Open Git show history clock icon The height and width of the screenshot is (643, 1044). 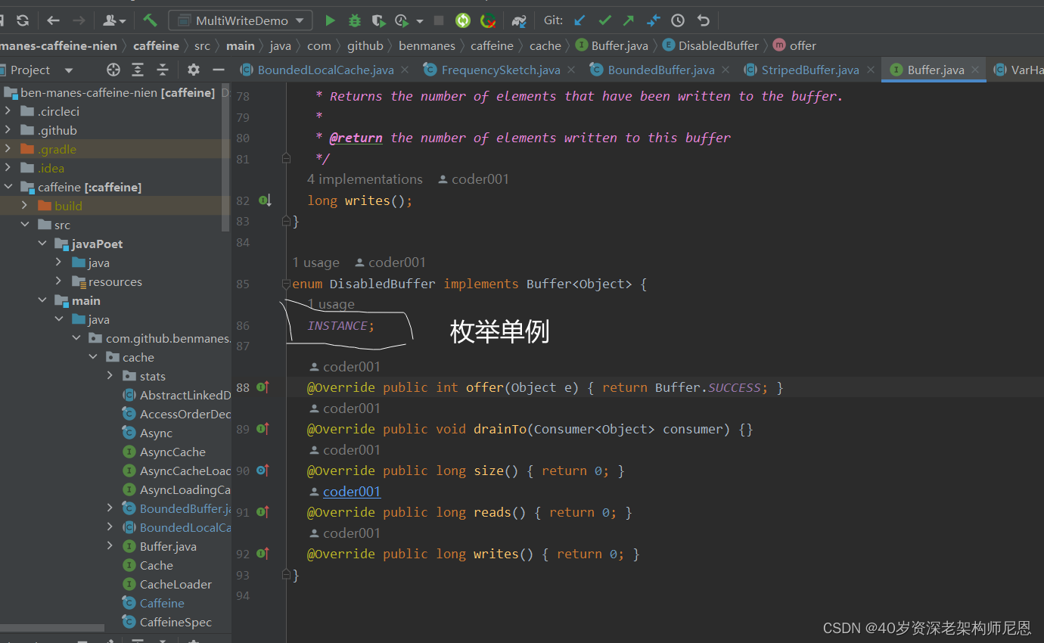[x=678, y=20]
